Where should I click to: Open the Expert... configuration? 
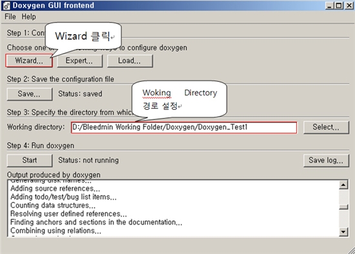(x=79, y=61)
